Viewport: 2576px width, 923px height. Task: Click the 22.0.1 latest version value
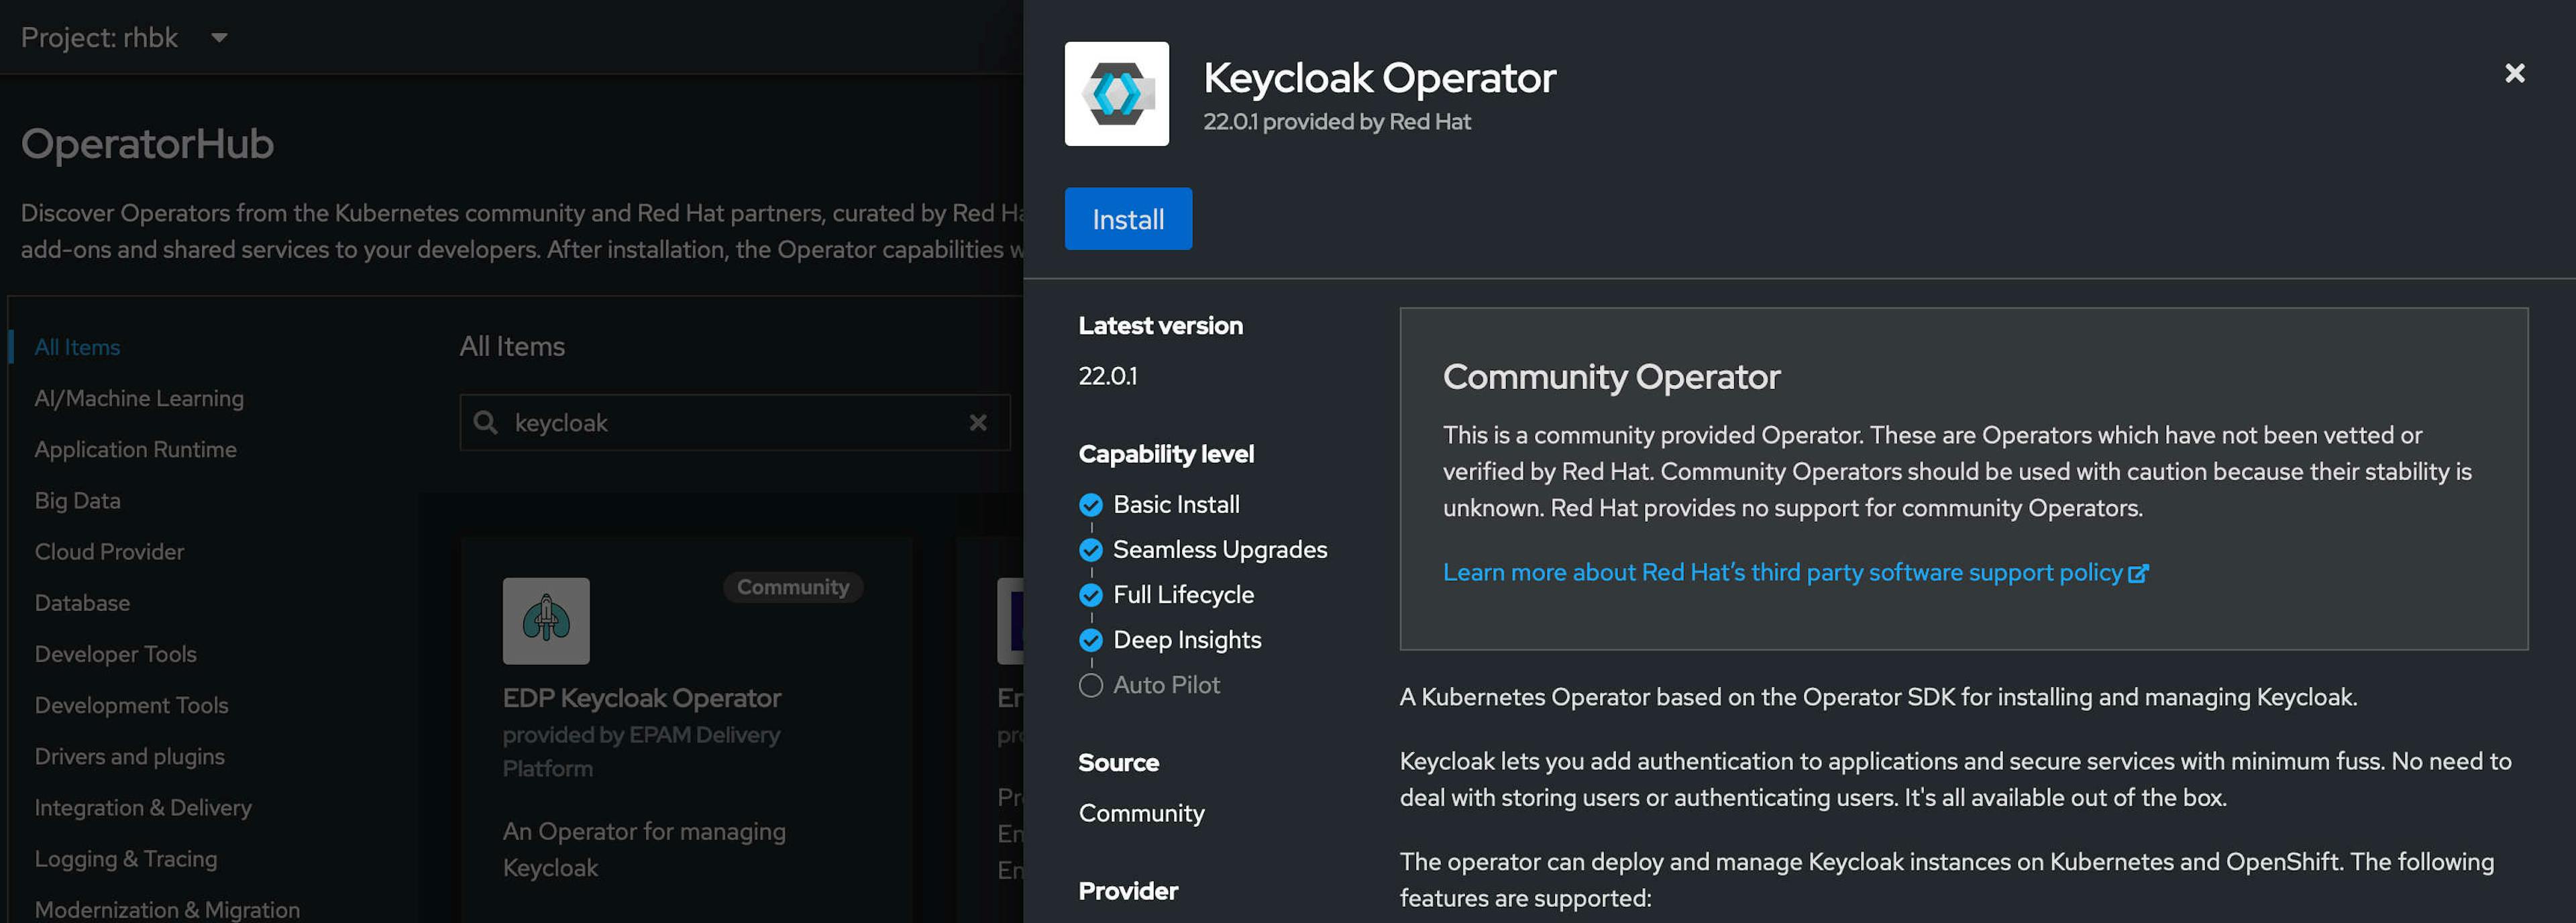tap(1107, 376)
